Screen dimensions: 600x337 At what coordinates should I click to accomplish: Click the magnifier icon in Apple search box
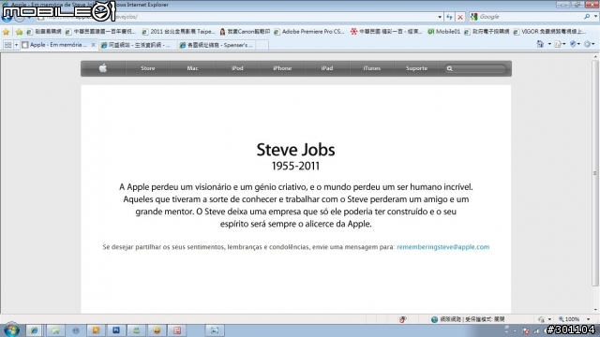(x=450, y=68)
